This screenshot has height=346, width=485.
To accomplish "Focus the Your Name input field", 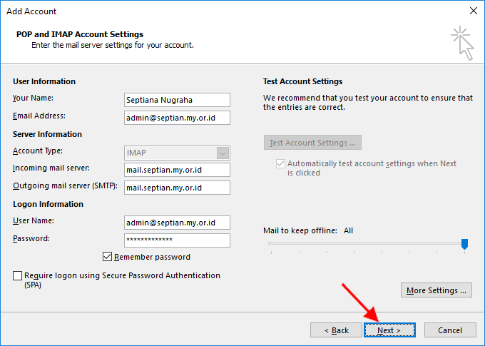I will coord(177,100).
